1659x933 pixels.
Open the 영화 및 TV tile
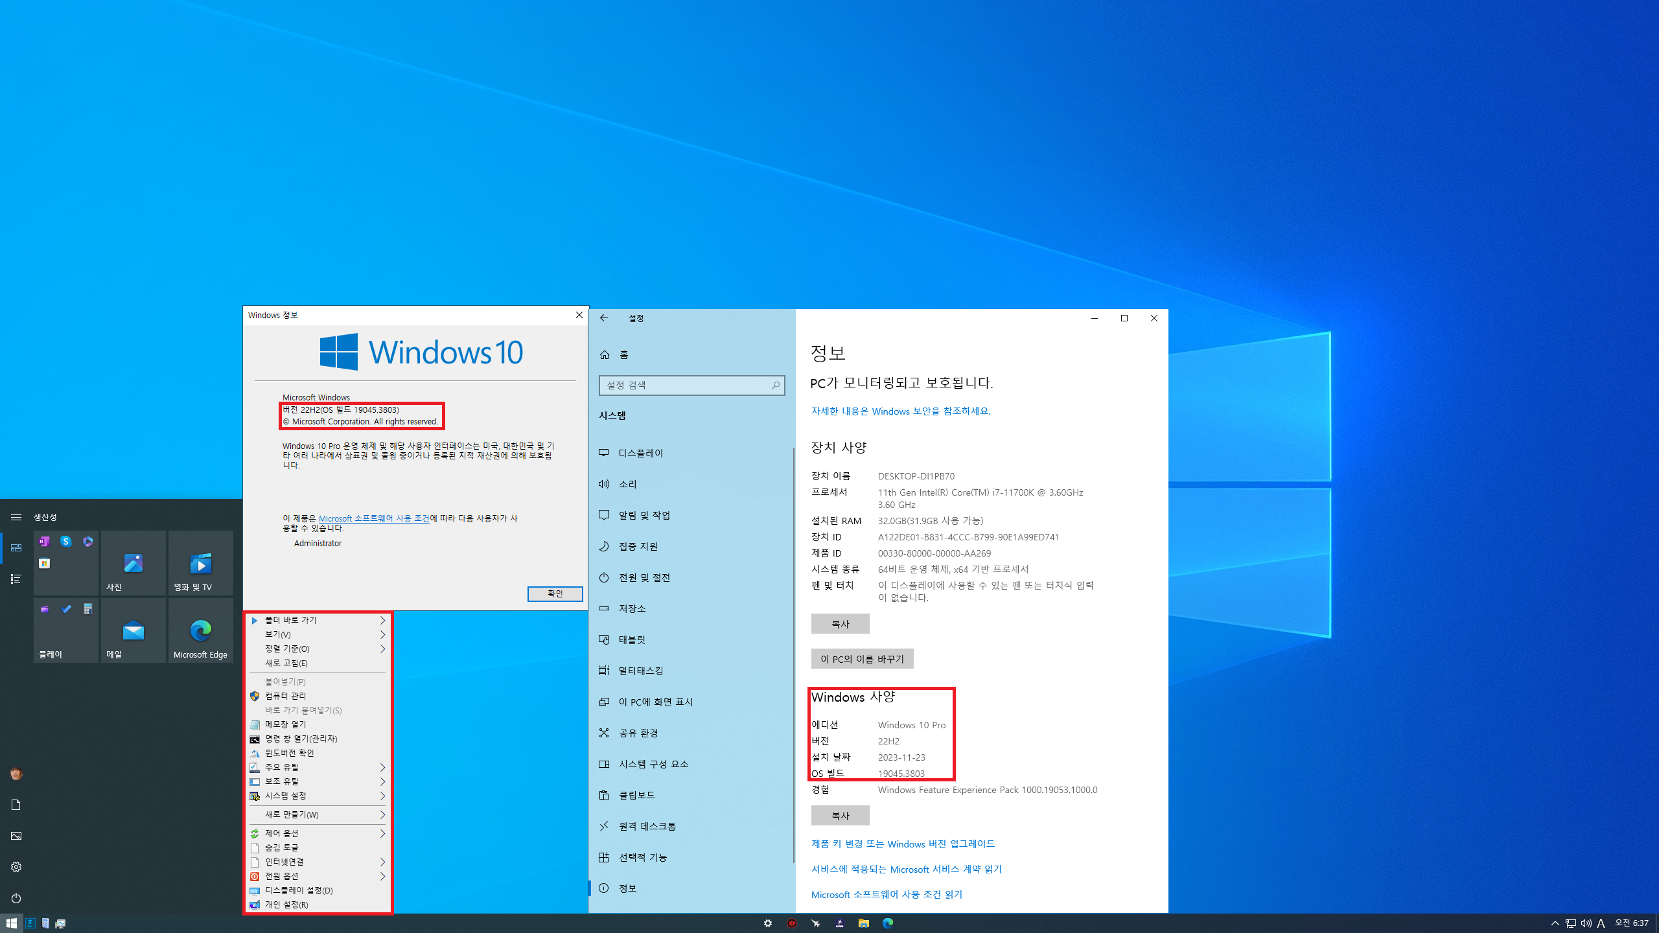coord(201,563)
